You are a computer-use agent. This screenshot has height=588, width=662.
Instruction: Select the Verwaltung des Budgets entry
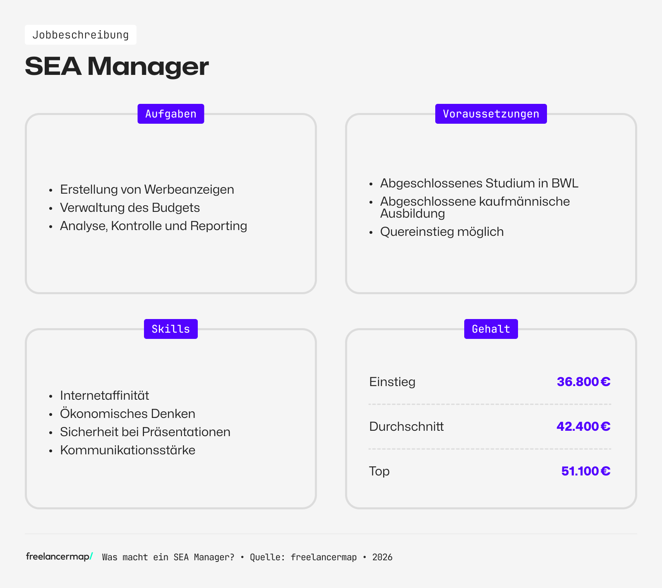[130, 208]
